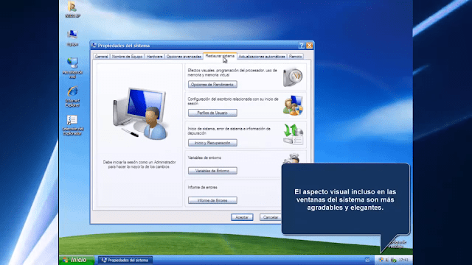
Task: Click the taskbar clock showing 17:41
Action: pos(403,260)
